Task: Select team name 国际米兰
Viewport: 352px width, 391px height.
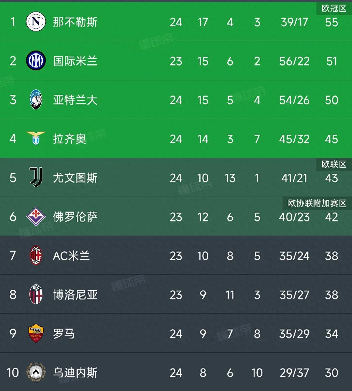Action: click(75, 61)
